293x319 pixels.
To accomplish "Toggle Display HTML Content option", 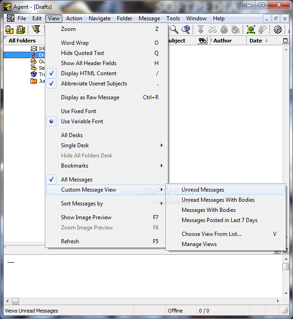I will pyautogui.click(x=106, y=73).
